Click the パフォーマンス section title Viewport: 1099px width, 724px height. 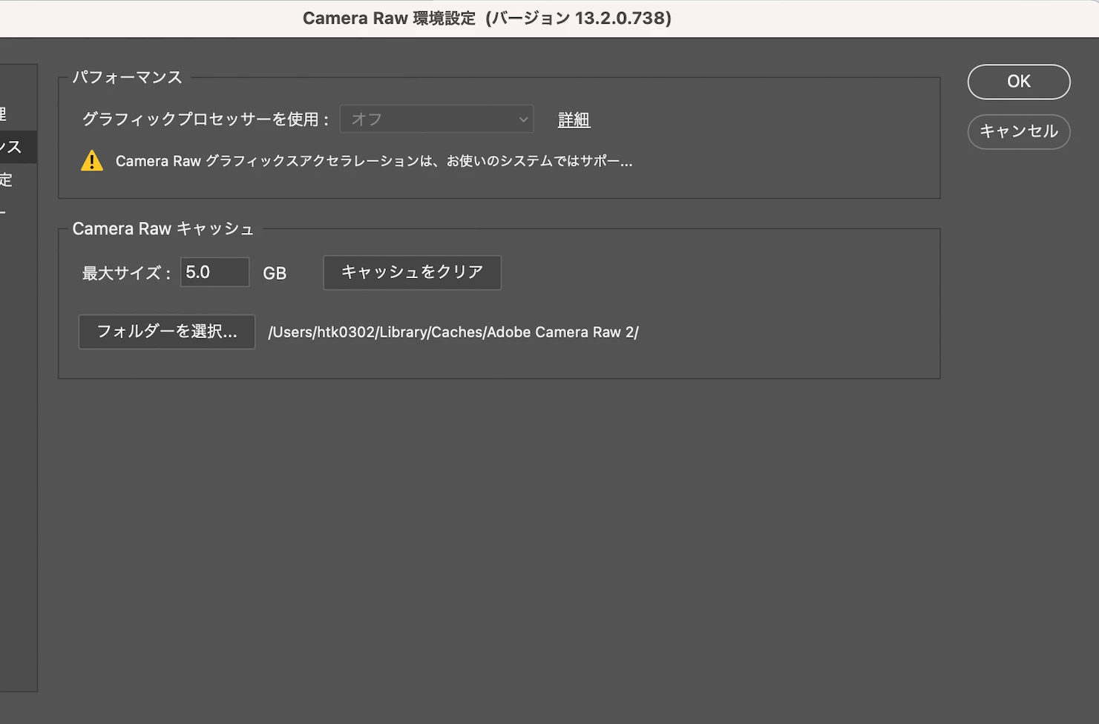point(127,77)
